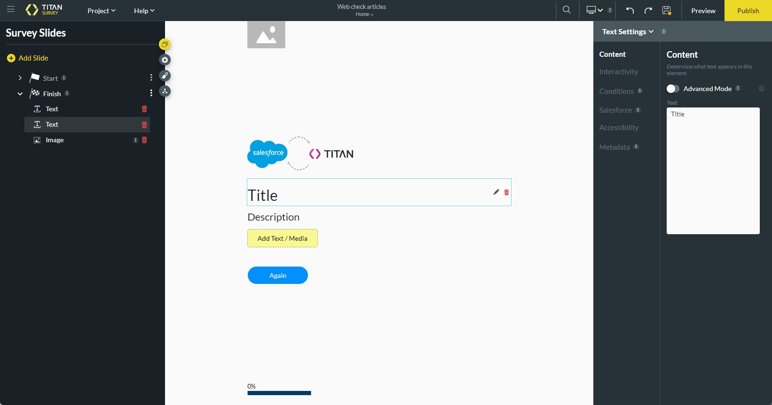Viewport: 772px width, 405px height.
Task: Click the progress bar at the bottom
Action: tap(279, 393)
